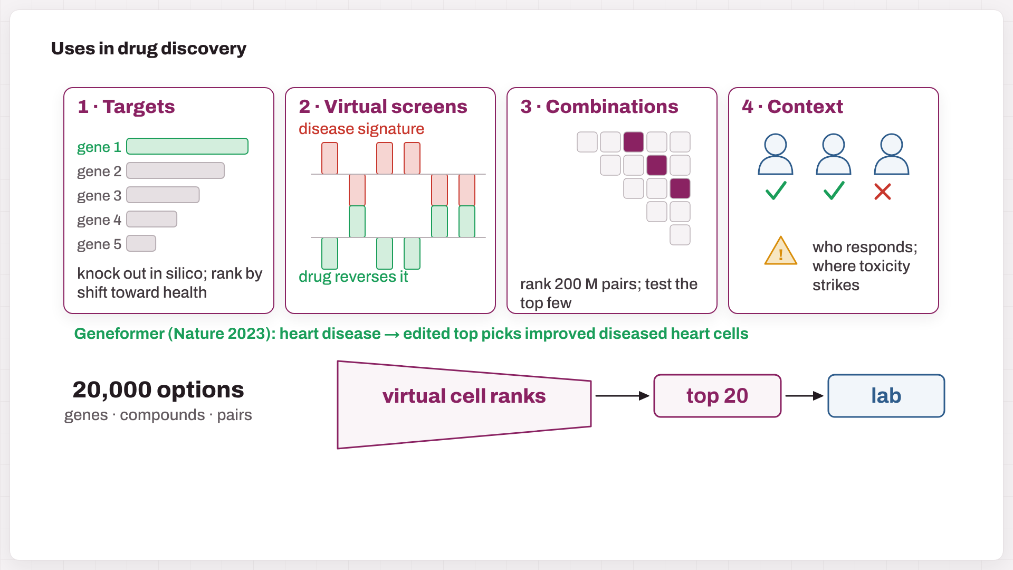
Task: Click the "gene 1" green label
Action: (99, 147)
